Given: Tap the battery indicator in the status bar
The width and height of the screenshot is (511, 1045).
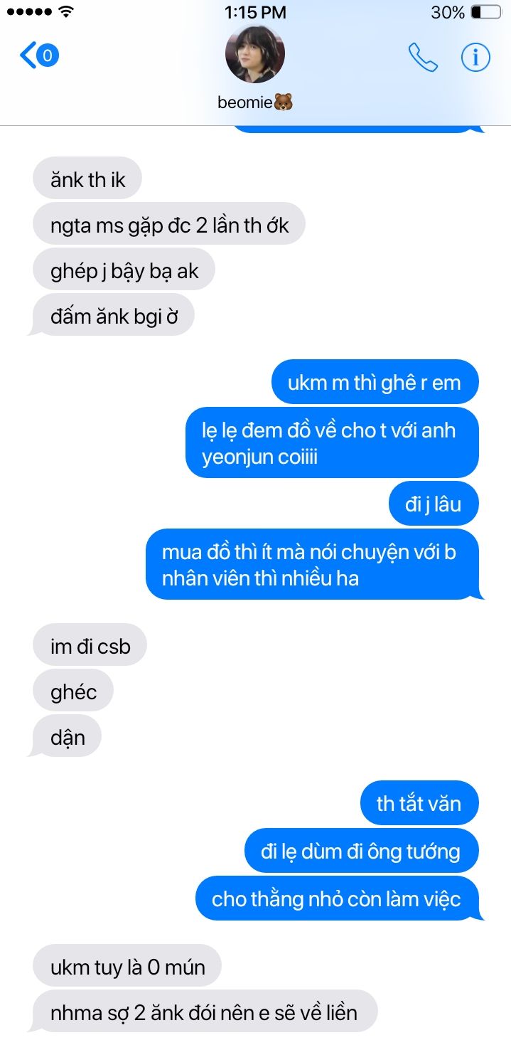Looking at the screenshot, I should (x=485, y=12).
